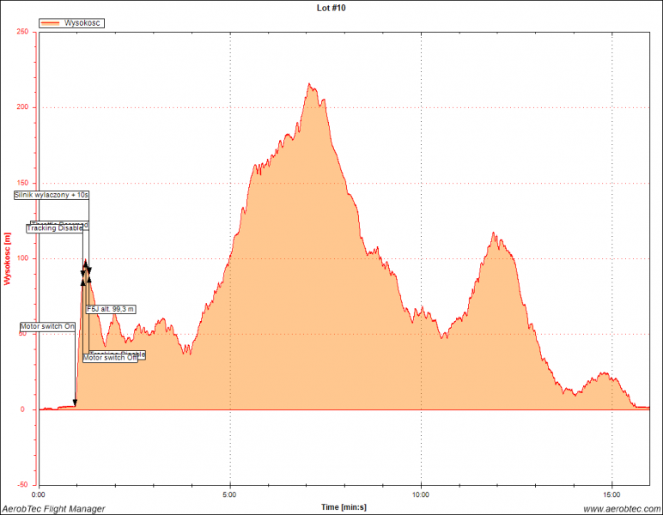Click the 250 tick on altitude axis

[x=22, y=32]
